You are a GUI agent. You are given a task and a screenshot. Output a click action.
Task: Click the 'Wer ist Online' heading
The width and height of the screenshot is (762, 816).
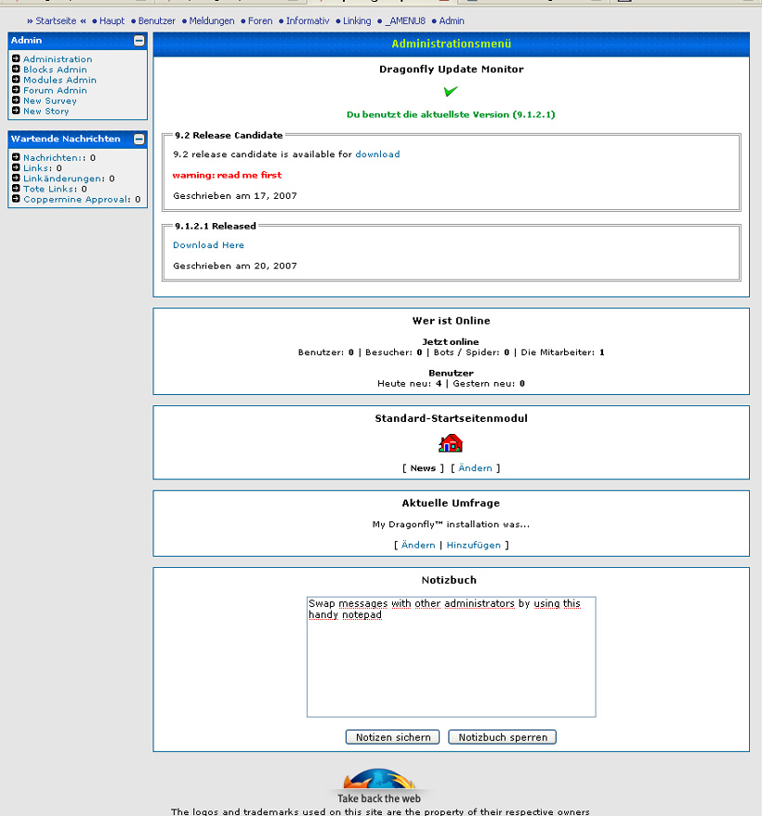coord(452,321)
